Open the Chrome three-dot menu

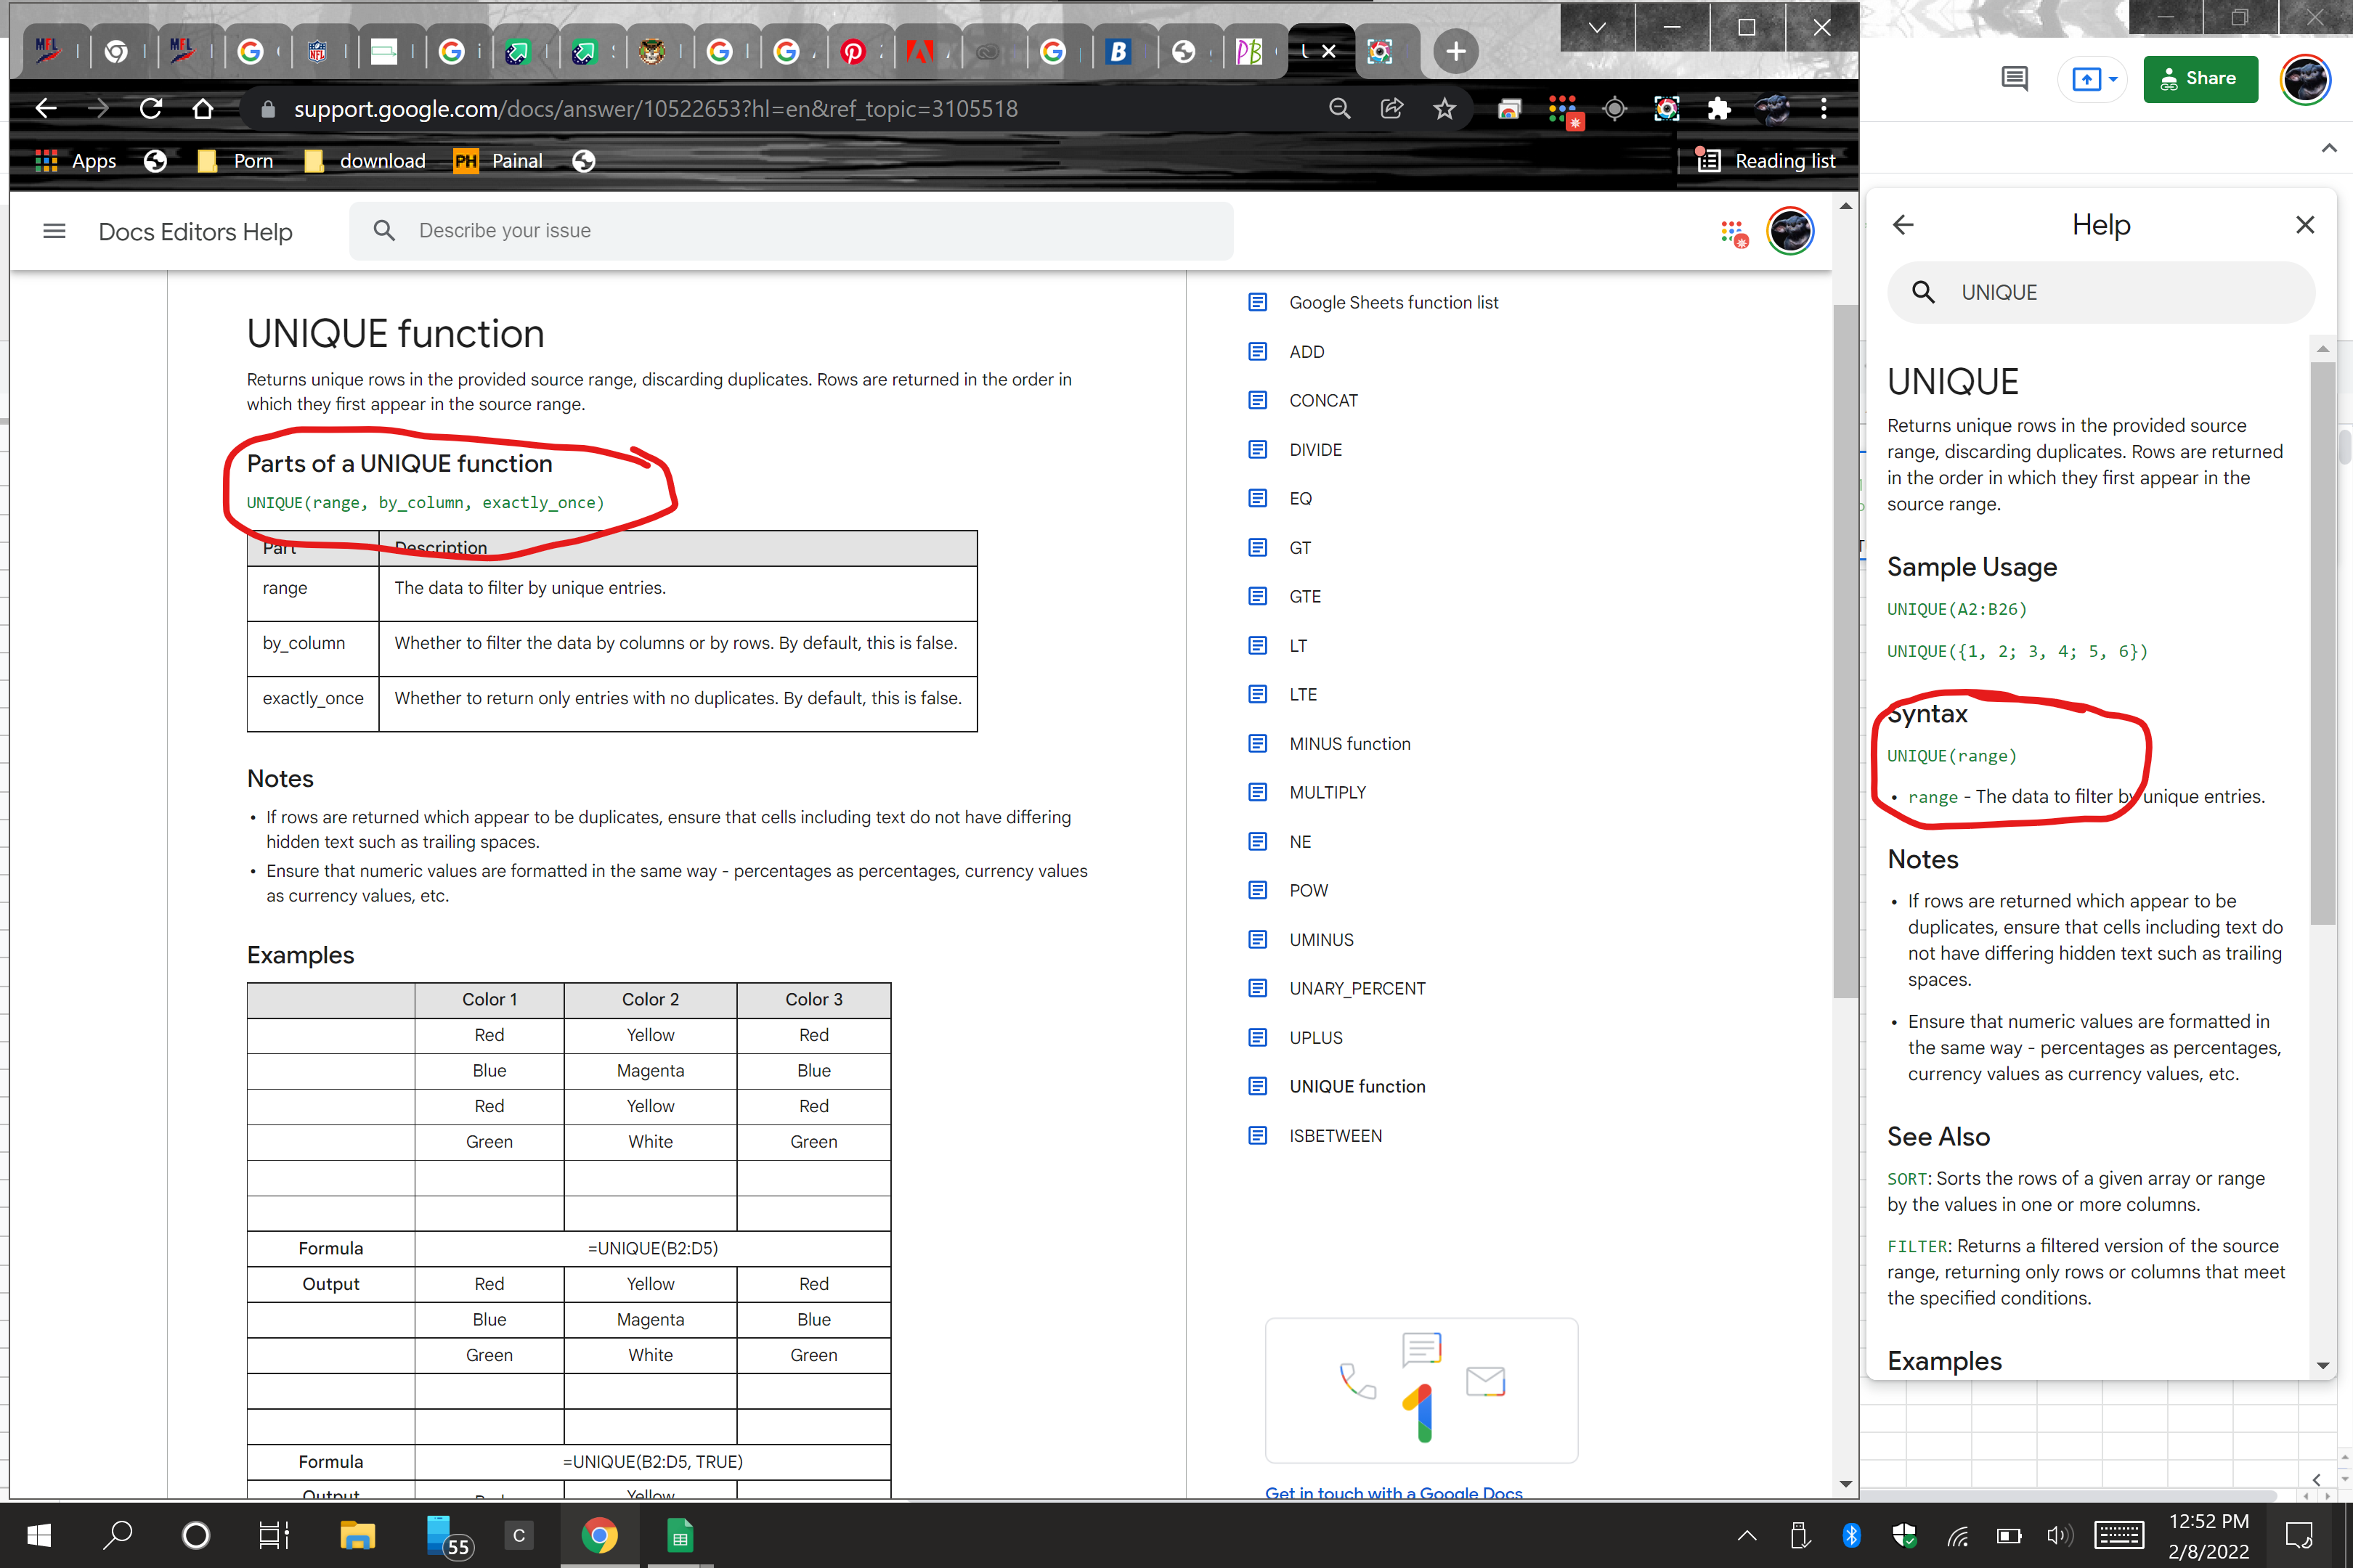point(1824,109)
